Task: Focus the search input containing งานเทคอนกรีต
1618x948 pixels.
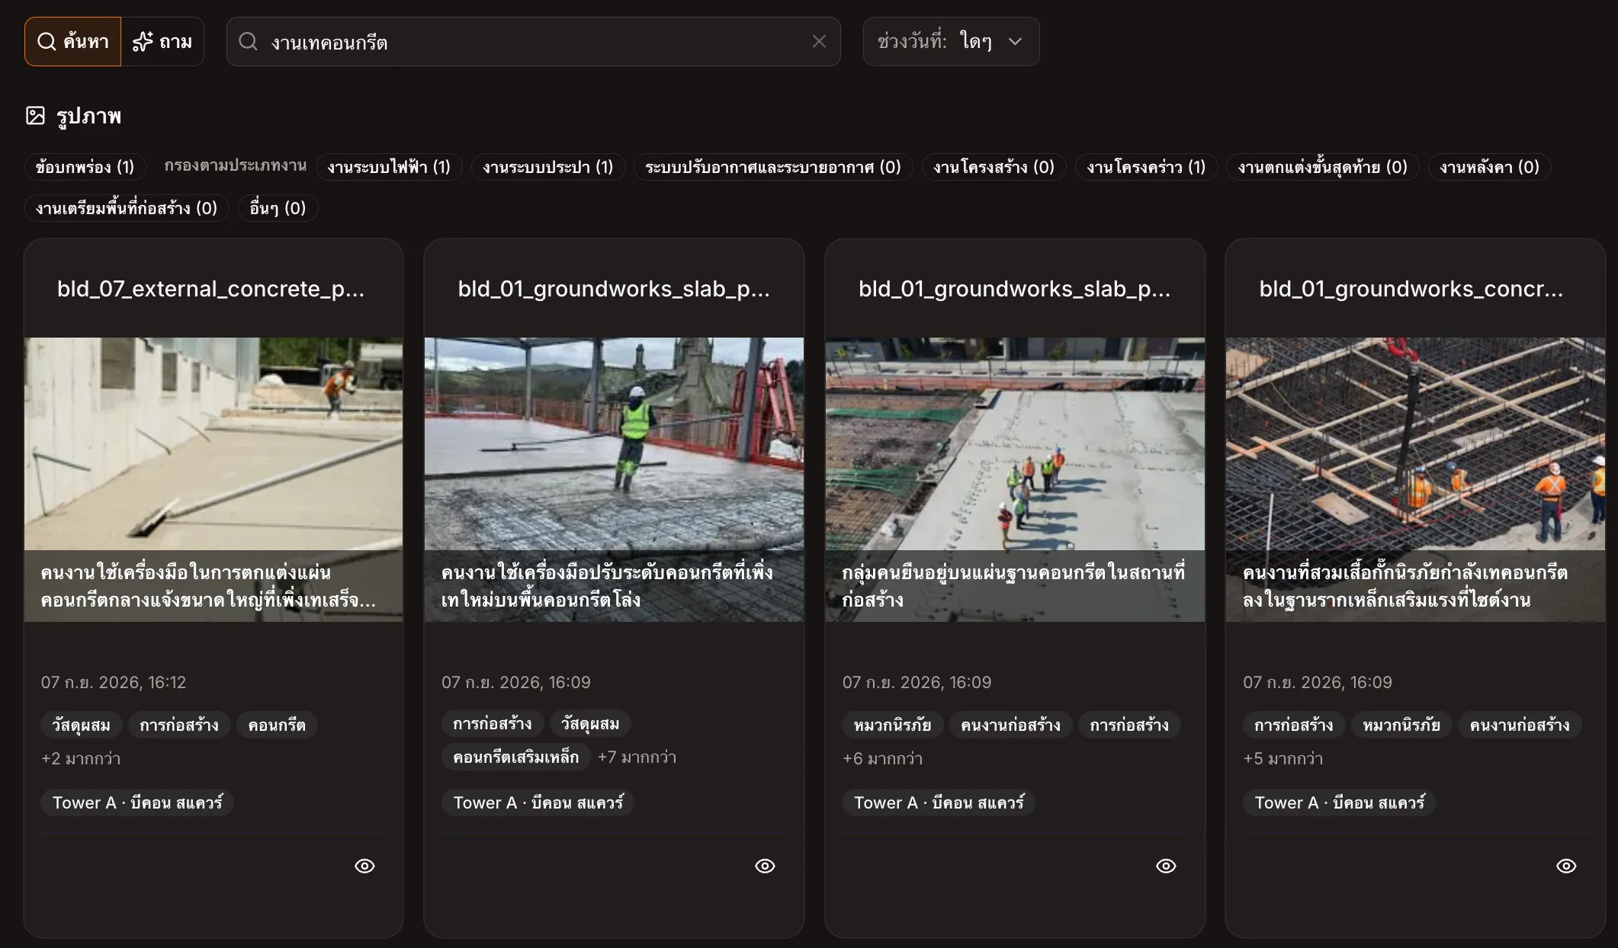Action: [x=534, y=41]
